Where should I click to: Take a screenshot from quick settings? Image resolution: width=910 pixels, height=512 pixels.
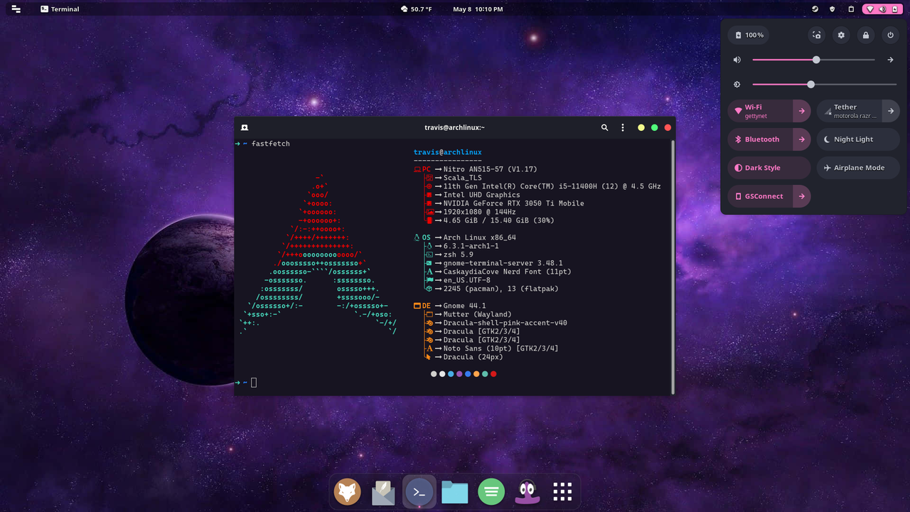point(816,35)
